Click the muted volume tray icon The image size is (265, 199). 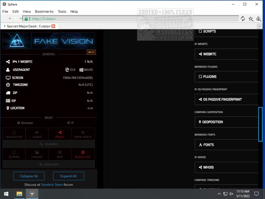232,194
